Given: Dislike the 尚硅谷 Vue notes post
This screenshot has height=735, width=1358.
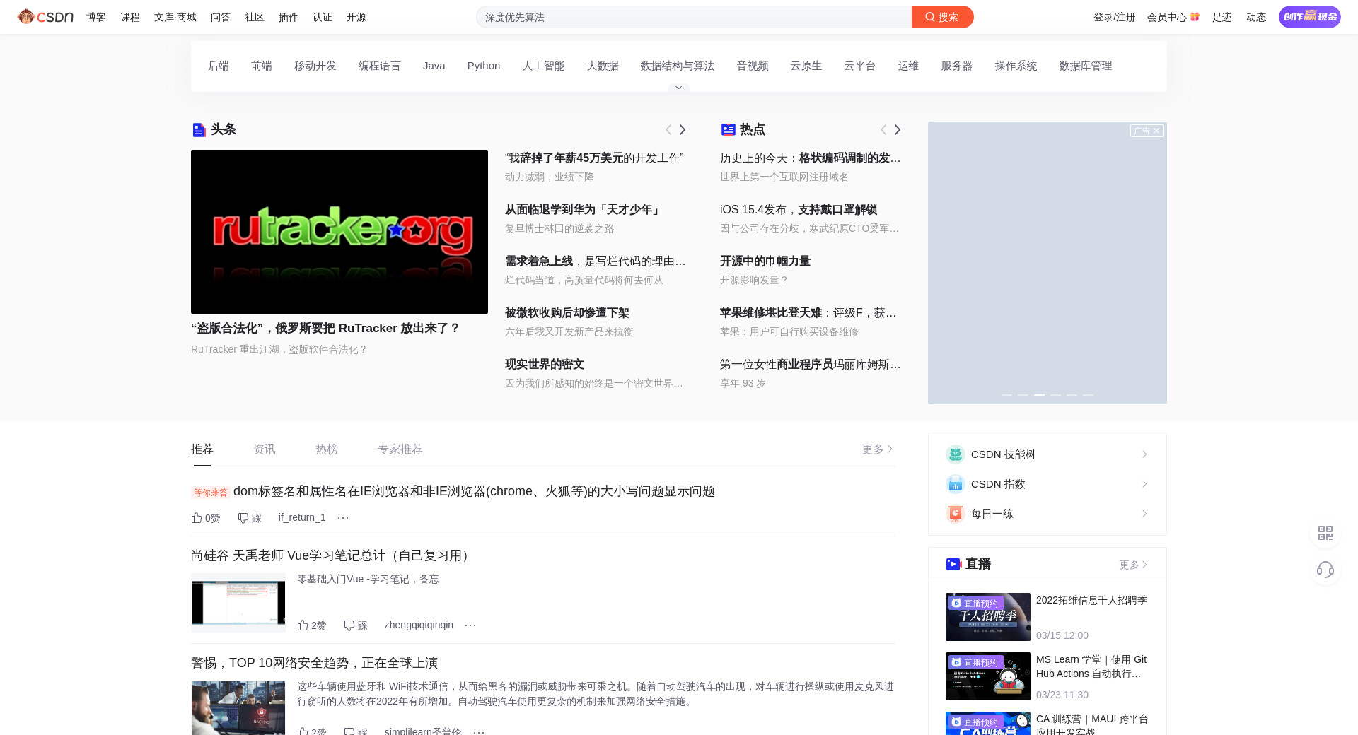Looking at the screenshot, I should (356, 625).
